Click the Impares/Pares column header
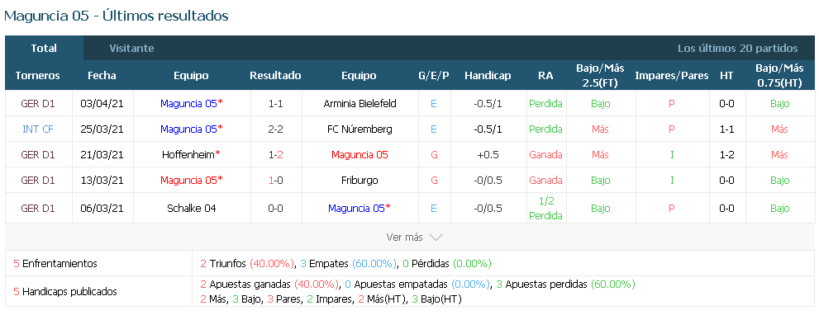This screenshot has height=315, width=819. point(672,76)
